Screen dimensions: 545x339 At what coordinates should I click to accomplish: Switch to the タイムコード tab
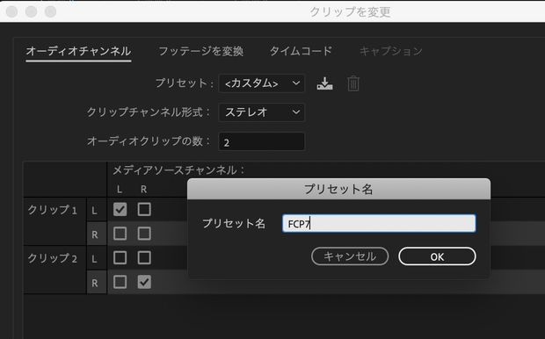point(301,52)
